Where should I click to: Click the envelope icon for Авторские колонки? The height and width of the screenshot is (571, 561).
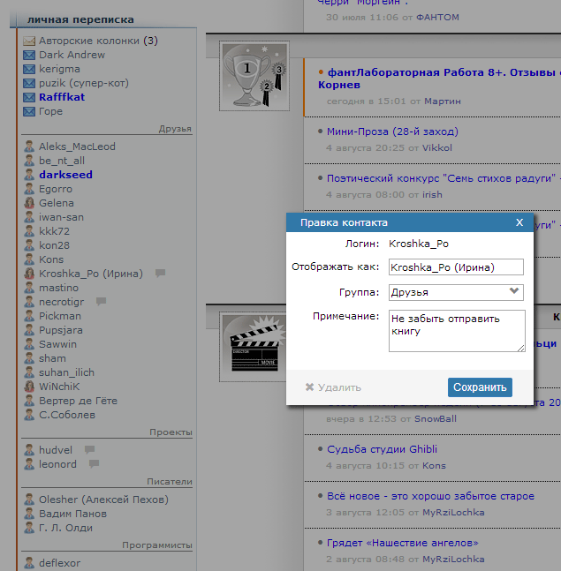click(29, 41)
